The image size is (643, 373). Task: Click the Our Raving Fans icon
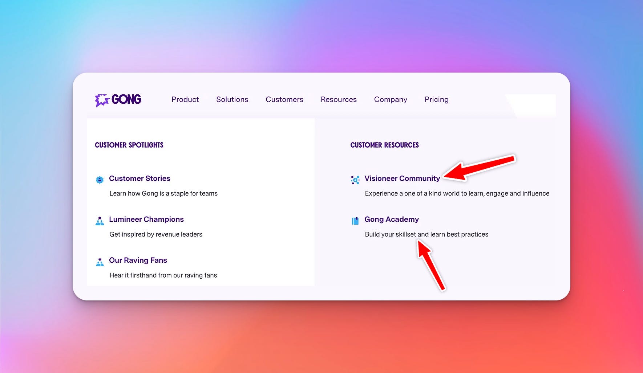coord(100,262)
